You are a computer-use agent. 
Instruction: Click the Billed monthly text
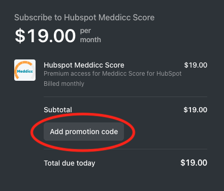(64, 84)
